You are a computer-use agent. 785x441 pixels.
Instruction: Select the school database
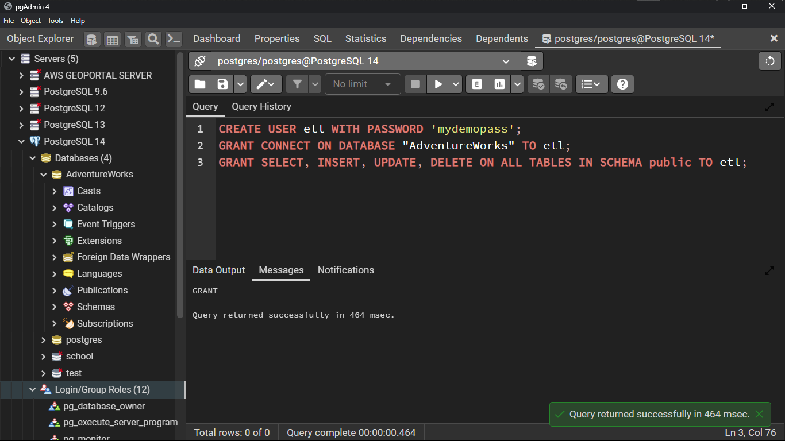tap(79, 357)
